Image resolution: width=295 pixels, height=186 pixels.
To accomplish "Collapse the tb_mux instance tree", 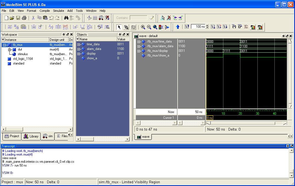I will (4, 45).
